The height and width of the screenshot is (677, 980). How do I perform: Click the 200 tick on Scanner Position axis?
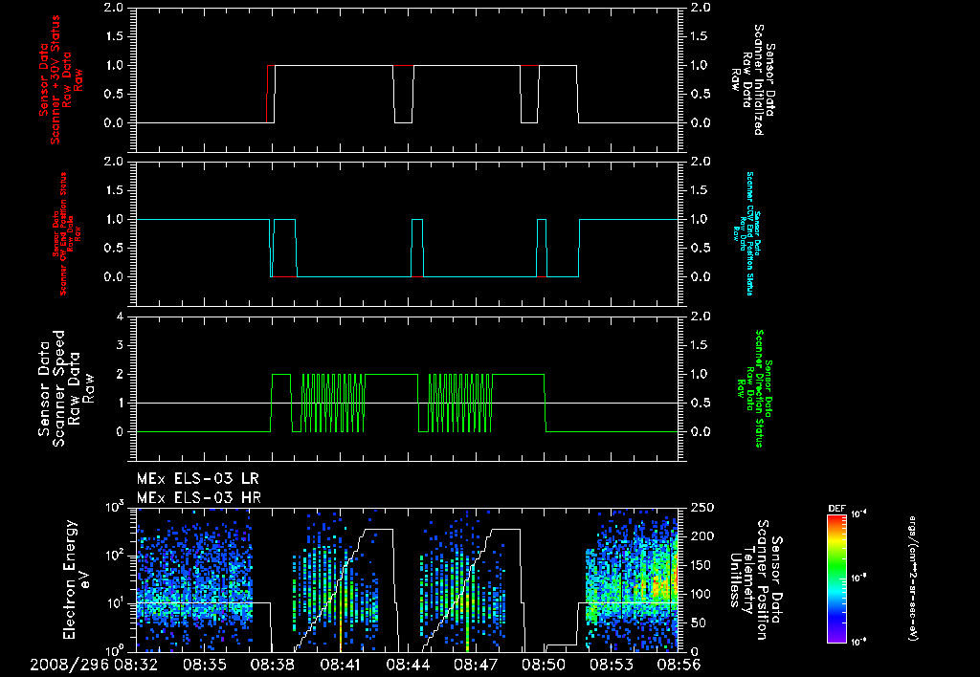(702, 536)
